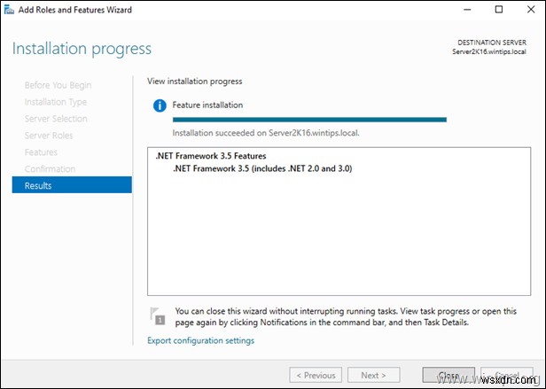Click the blue Feature installation info icon

pos(160,105)
